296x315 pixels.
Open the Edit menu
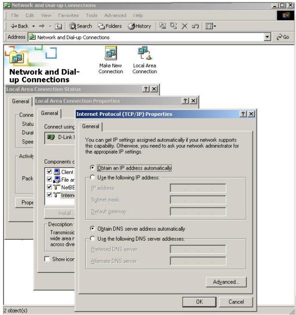tap(30, 16)
